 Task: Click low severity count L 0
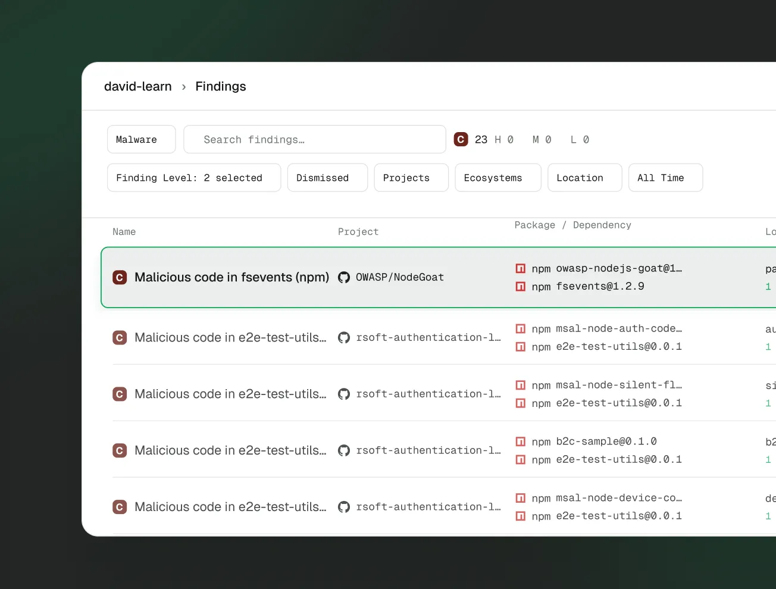coord(580,139)
